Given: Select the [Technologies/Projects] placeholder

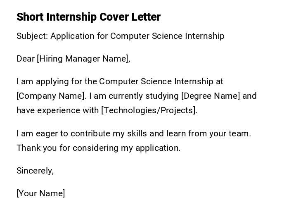Looking at the screenshot, I should pos(149,110).
